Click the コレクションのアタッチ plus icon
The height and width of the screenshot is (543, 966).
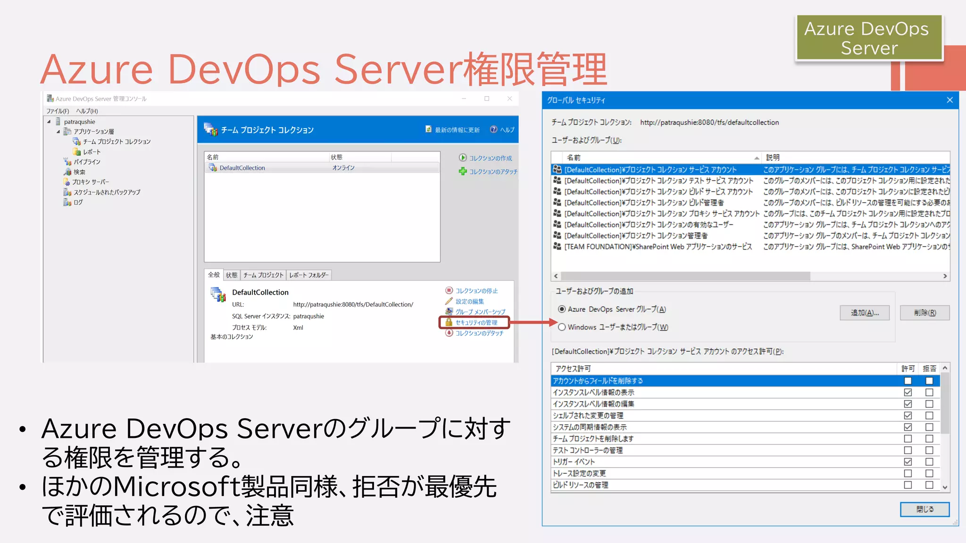(463, 172)
